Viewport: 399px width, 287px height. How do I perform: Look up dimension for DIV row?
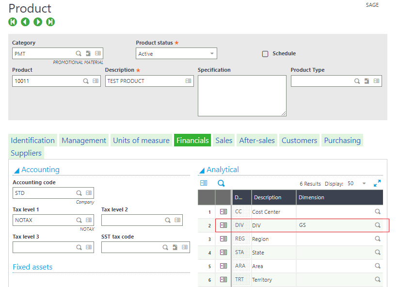pos(378,225)
